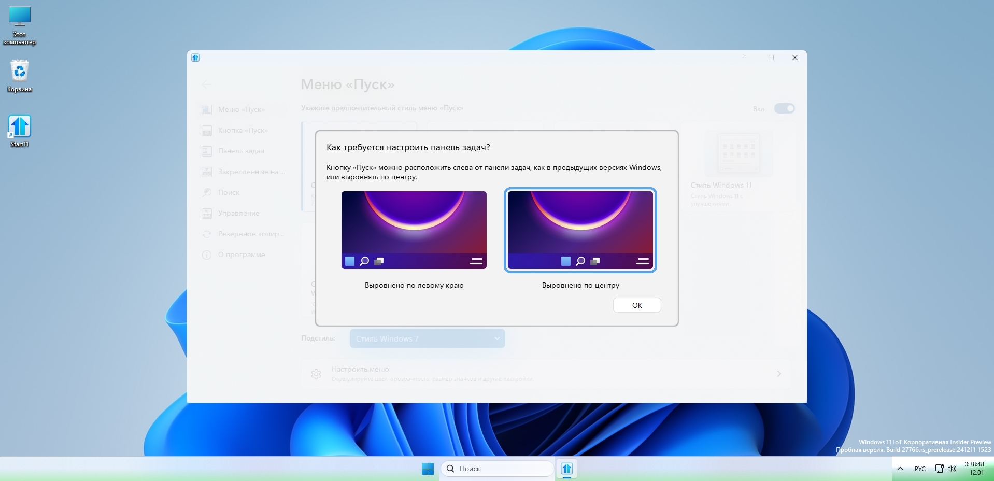Screen dimensions: 994x481
Task: Confirm the taskbar choice with OK
Action: tap(637, 305)
